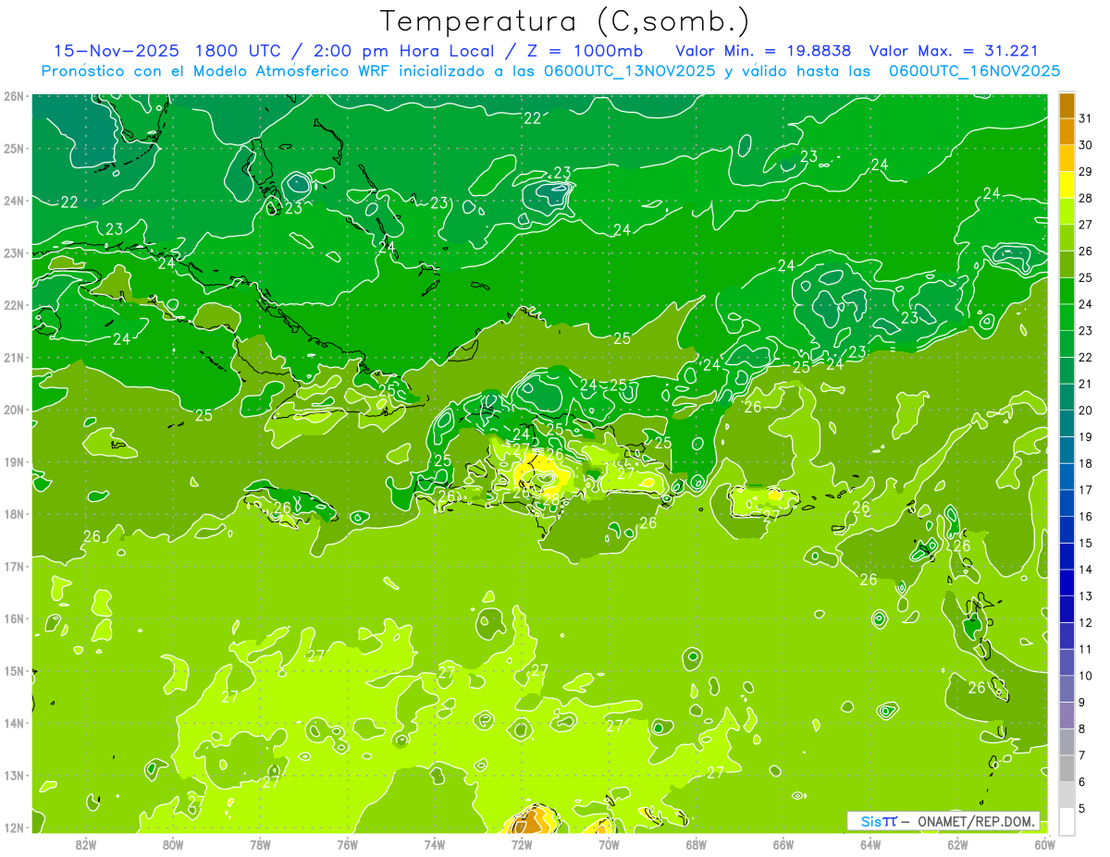Click the '16N' latitude axis label
The height and width of the screenshot is (857, 1110).
(14, 618)
